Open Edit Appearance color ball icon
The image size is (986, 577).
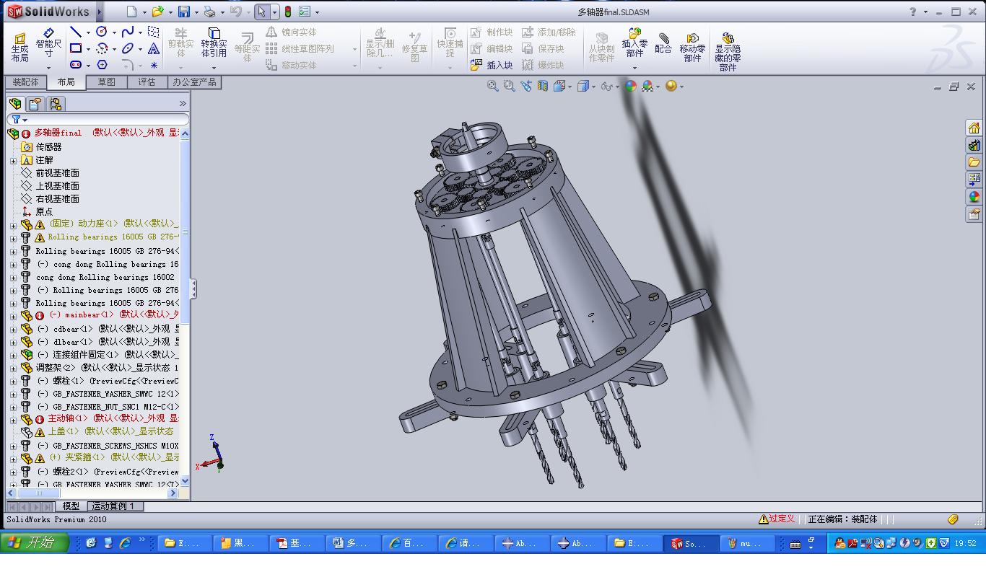[631, 86]
